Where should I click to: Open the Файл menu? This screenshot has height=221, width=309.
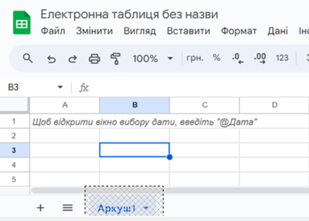click(53, 31)
